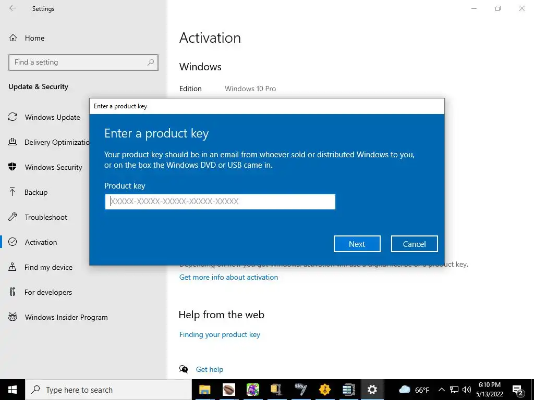Open Get more info about activation link
The height and width of the screenshot is (400, 534).
(228, 277)
